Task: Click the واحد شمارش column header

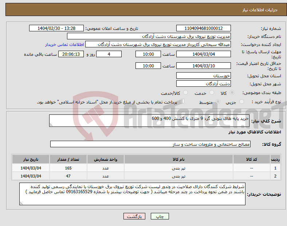Action: (x=106, y=159)
